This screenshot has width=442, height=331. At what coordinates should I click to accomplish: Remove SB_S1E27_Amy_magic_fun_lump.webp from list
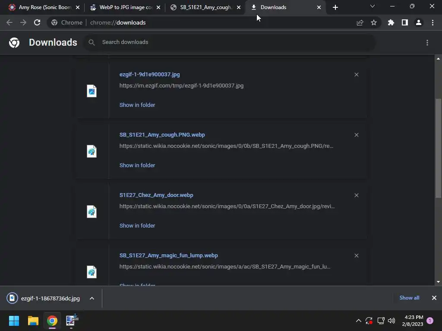356,256
